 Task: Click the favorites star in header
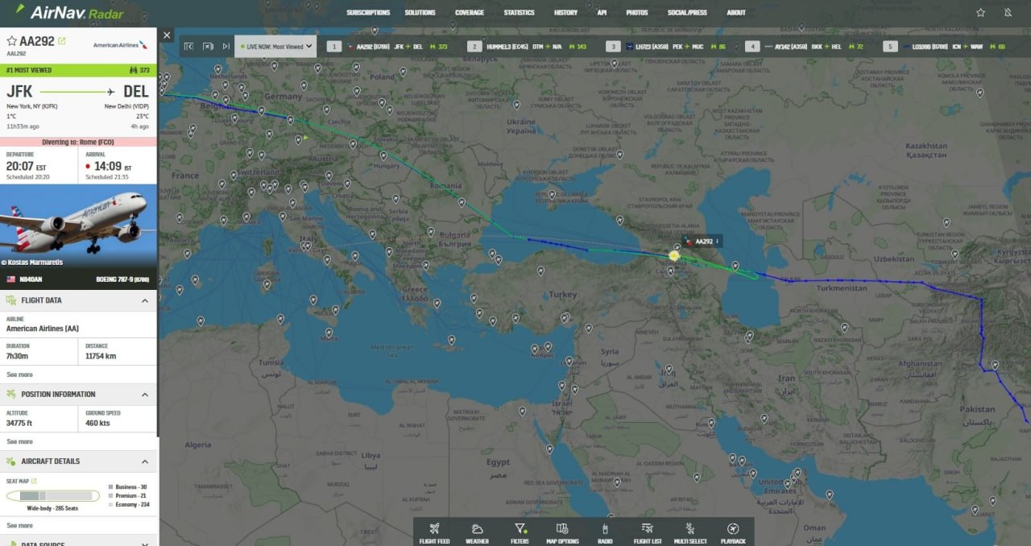click(x=980, y=12)
